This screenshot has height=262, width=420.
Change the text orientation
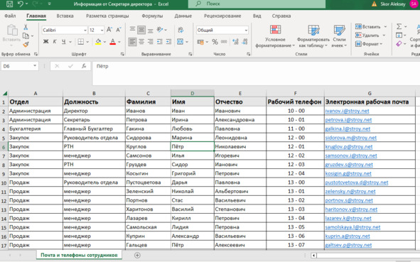(160, 30)
